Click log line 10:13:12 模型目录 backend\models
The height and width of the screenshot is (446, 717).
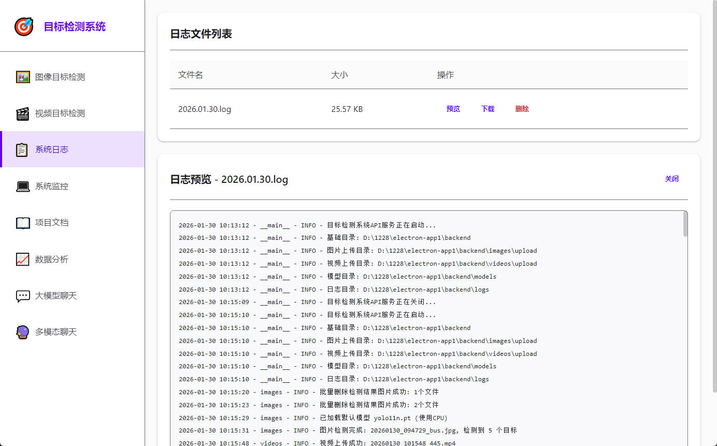(337, 277)
